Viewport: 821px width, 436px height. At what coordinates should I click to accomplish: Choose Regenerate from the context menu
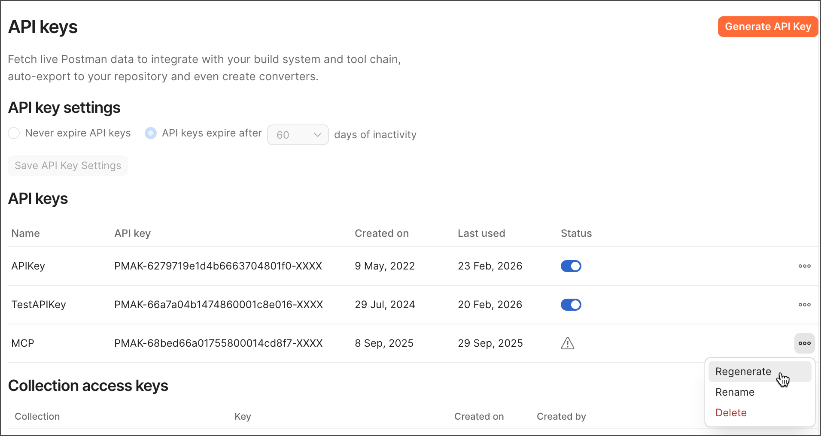pos(760,372)
